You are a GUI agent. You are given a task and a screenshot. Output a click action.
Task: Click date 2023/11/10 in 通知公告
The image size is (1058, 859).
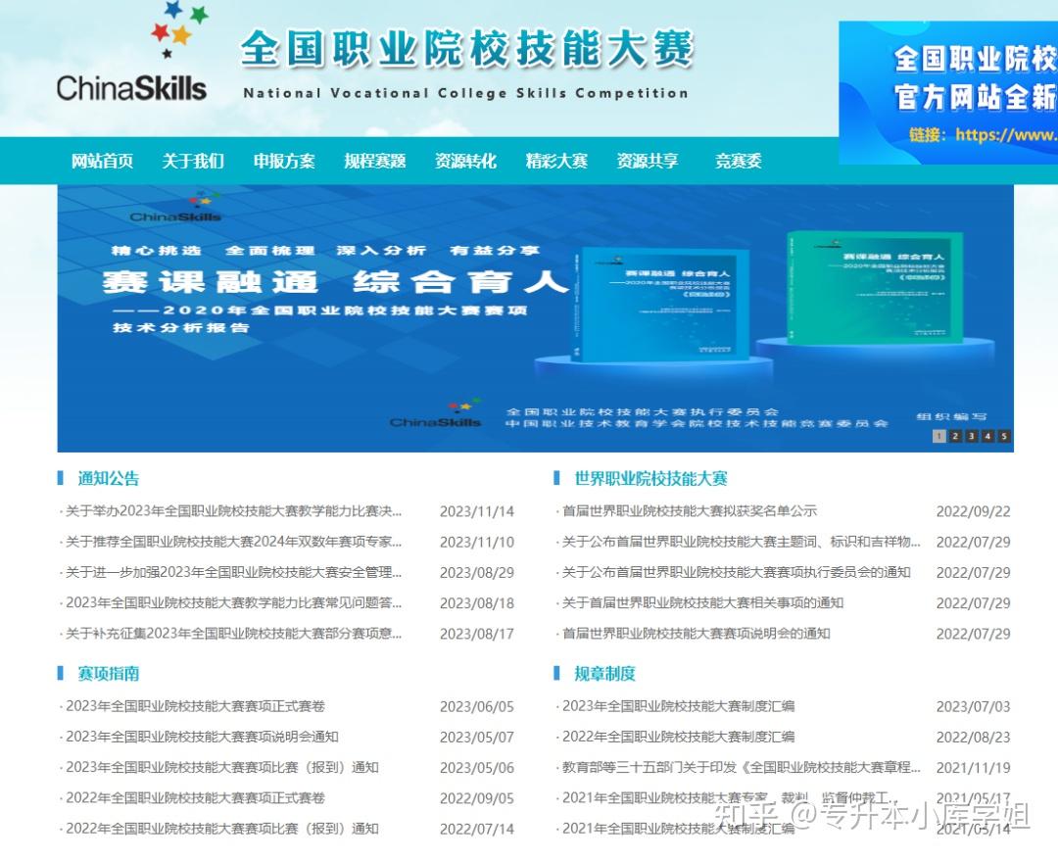tap(477, 542)
